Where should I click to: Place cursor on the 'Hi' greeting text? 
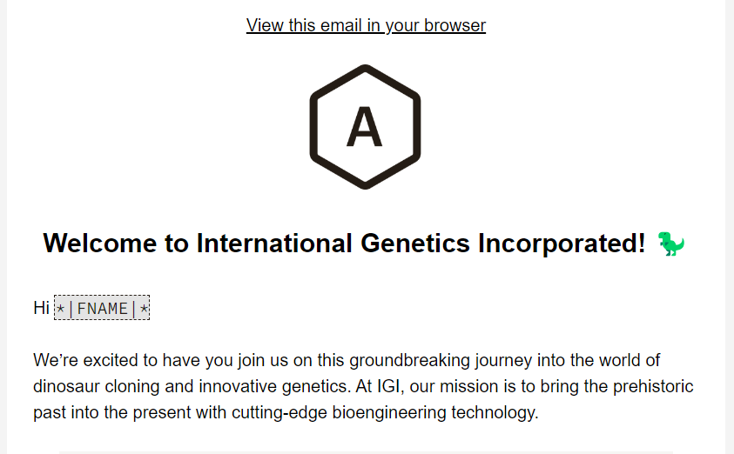coord(41,308)
